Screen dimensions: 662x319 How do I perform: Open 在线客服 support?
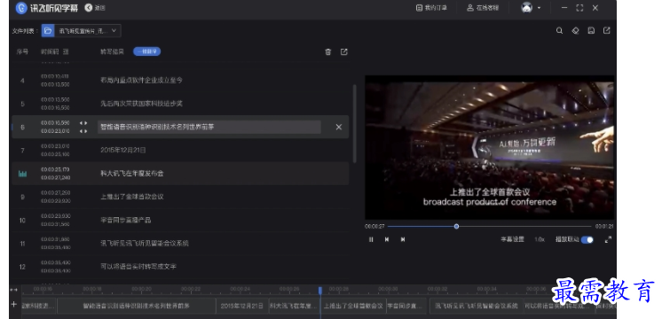pos(483,8)
